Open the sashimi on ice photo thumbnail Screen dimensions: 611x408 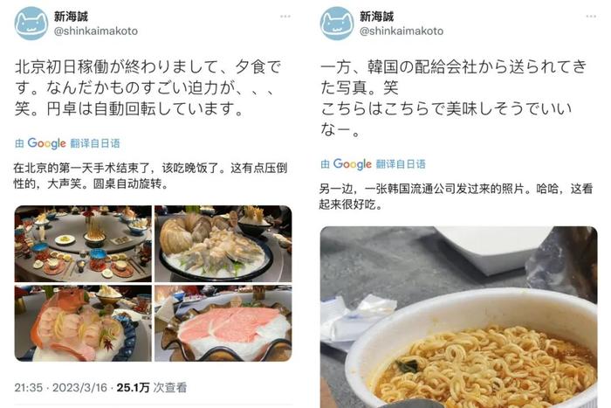coord(83,323)
